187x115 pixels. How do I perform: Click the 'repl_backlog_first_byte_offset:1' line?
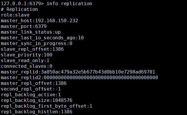46,106
